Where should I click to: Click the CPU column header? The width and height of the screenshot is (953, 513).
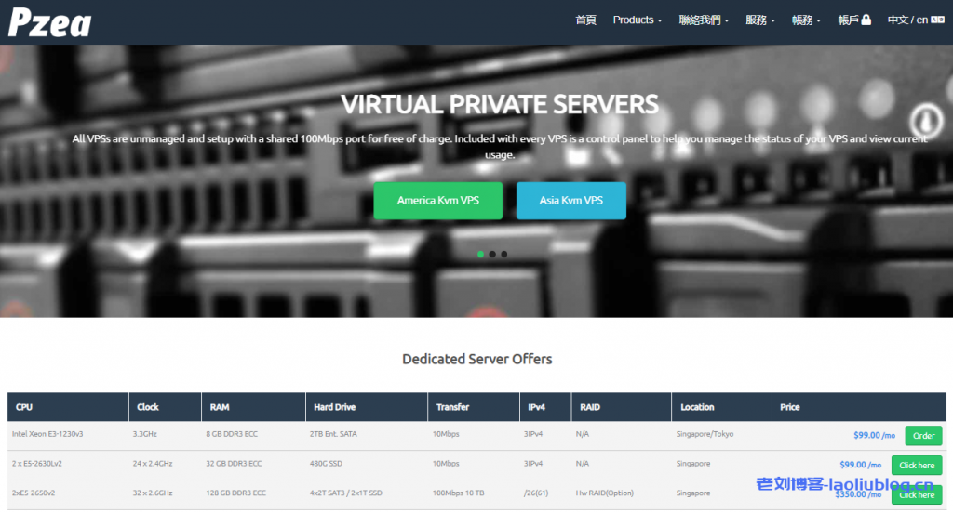(24, 407)
